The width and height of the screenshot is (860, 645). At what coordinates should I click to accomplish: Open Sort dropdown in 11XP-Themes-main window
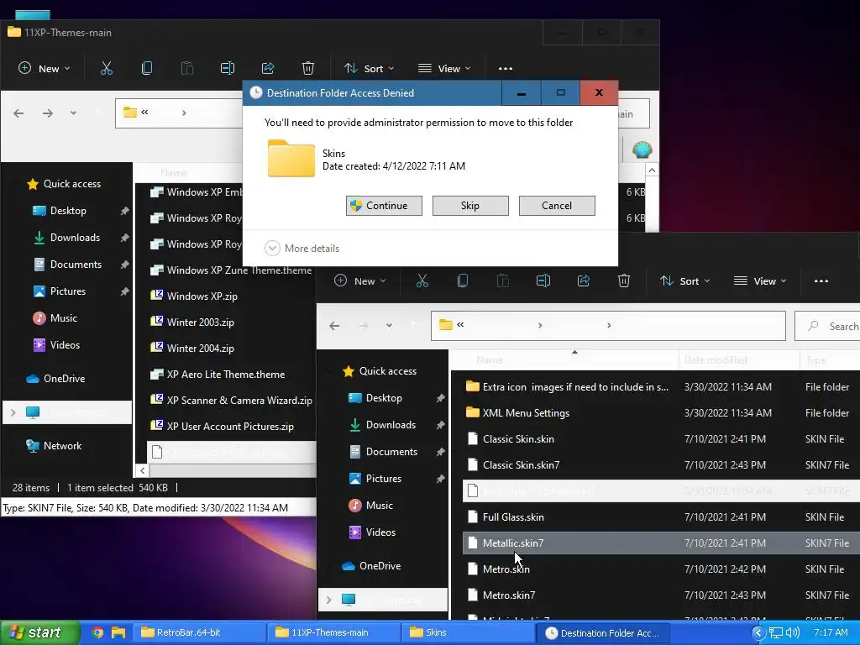pos(370,69)
